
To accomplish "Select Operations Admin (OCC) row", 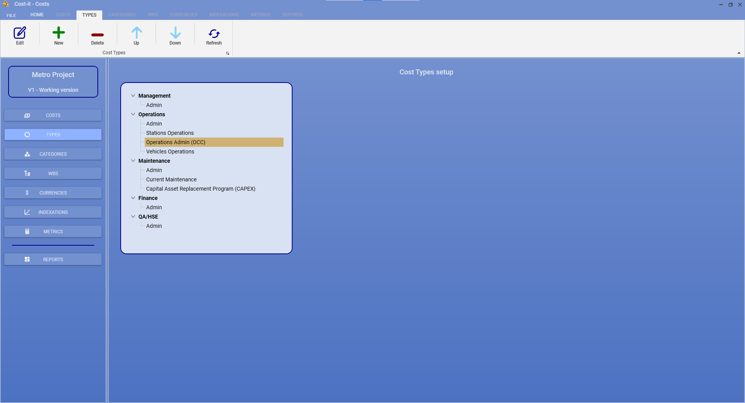I will pos(214,142).
